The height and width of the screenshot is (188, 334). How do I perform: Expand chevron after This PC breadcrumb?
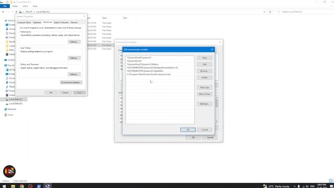34,11
